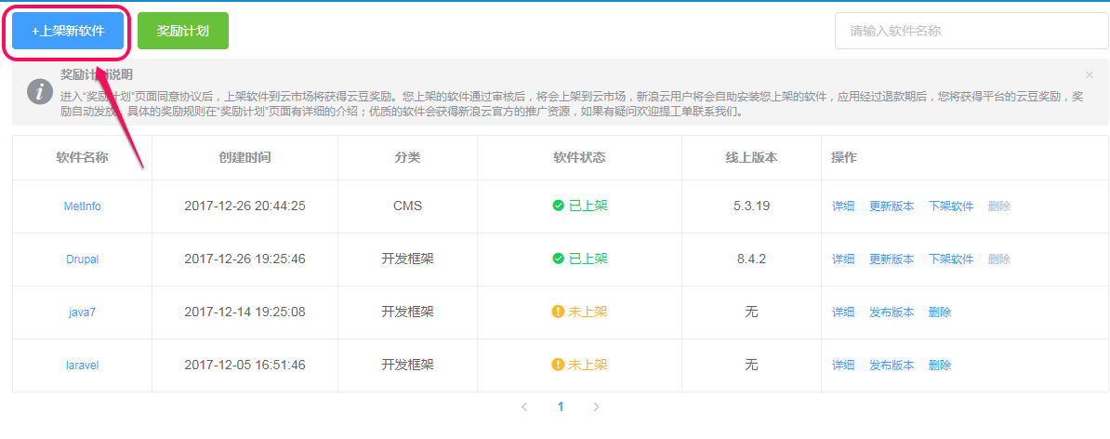Click 无 version cell in laravel row
The width and height of the screenshot is (1110, 439).
pyautogui.click(x=752, y=366)
